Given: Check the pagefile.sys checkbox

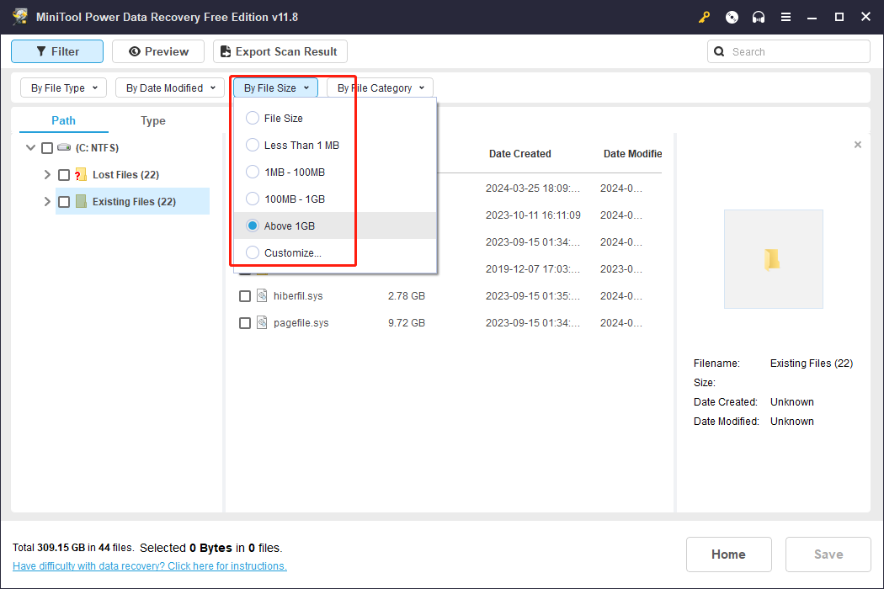Looking at the screenshot, I should 245,323.
